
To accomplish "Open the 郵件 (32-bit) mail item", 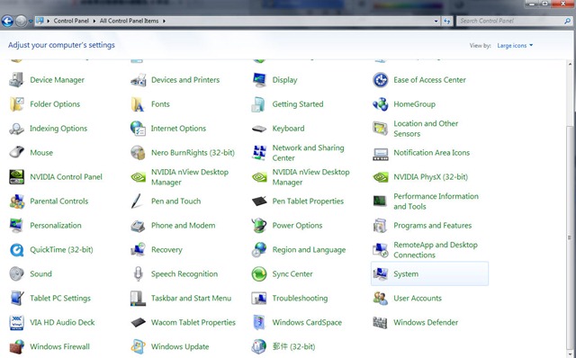I will pos(293,346).
